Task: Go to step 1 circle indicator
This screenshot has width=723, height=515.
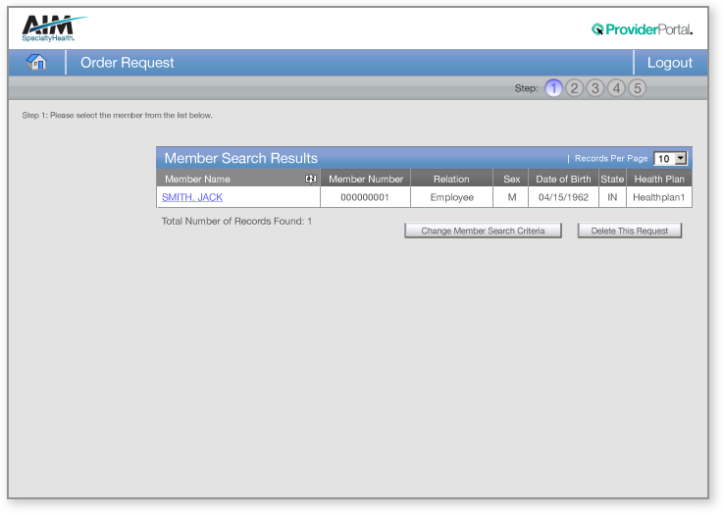Action: pyautogui.click(x=554, y=88)
